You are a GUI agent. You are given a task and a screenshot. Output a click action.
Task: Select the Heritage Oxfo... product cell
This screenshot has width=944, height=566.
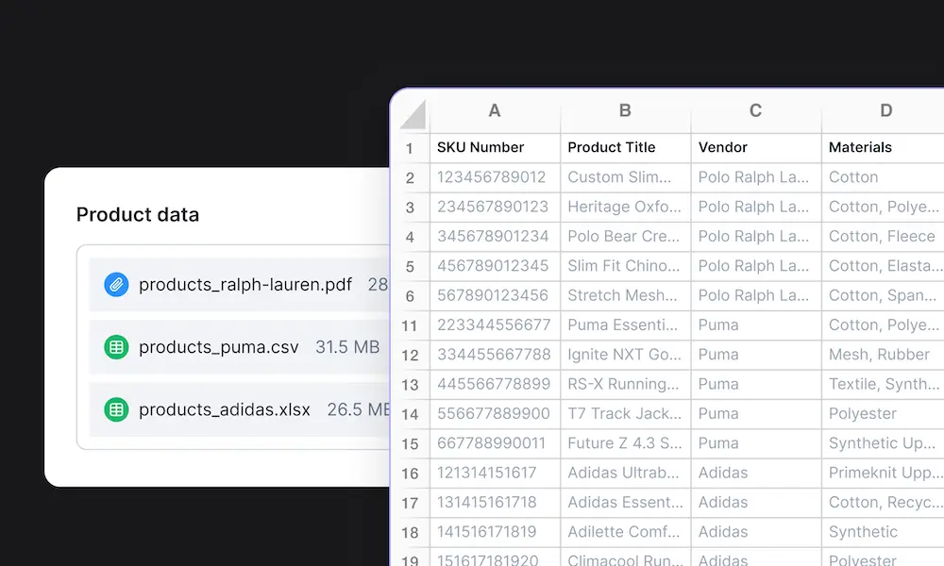click(x=626, y=207)
